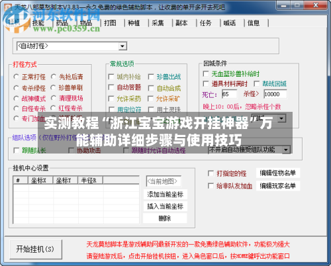This screenshot has width=331, height=266.
Task: Click the <当前地图> map field
Action: 164,181
